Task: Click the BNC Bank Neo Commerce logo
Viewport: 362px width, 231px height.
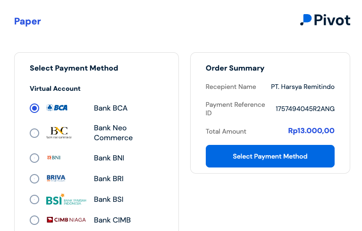Action: pos(59,133)
